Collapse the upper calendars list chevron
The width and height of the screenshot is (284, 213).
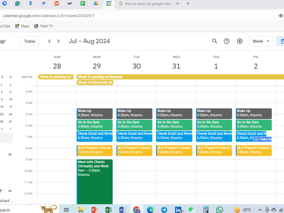point(10,154)
